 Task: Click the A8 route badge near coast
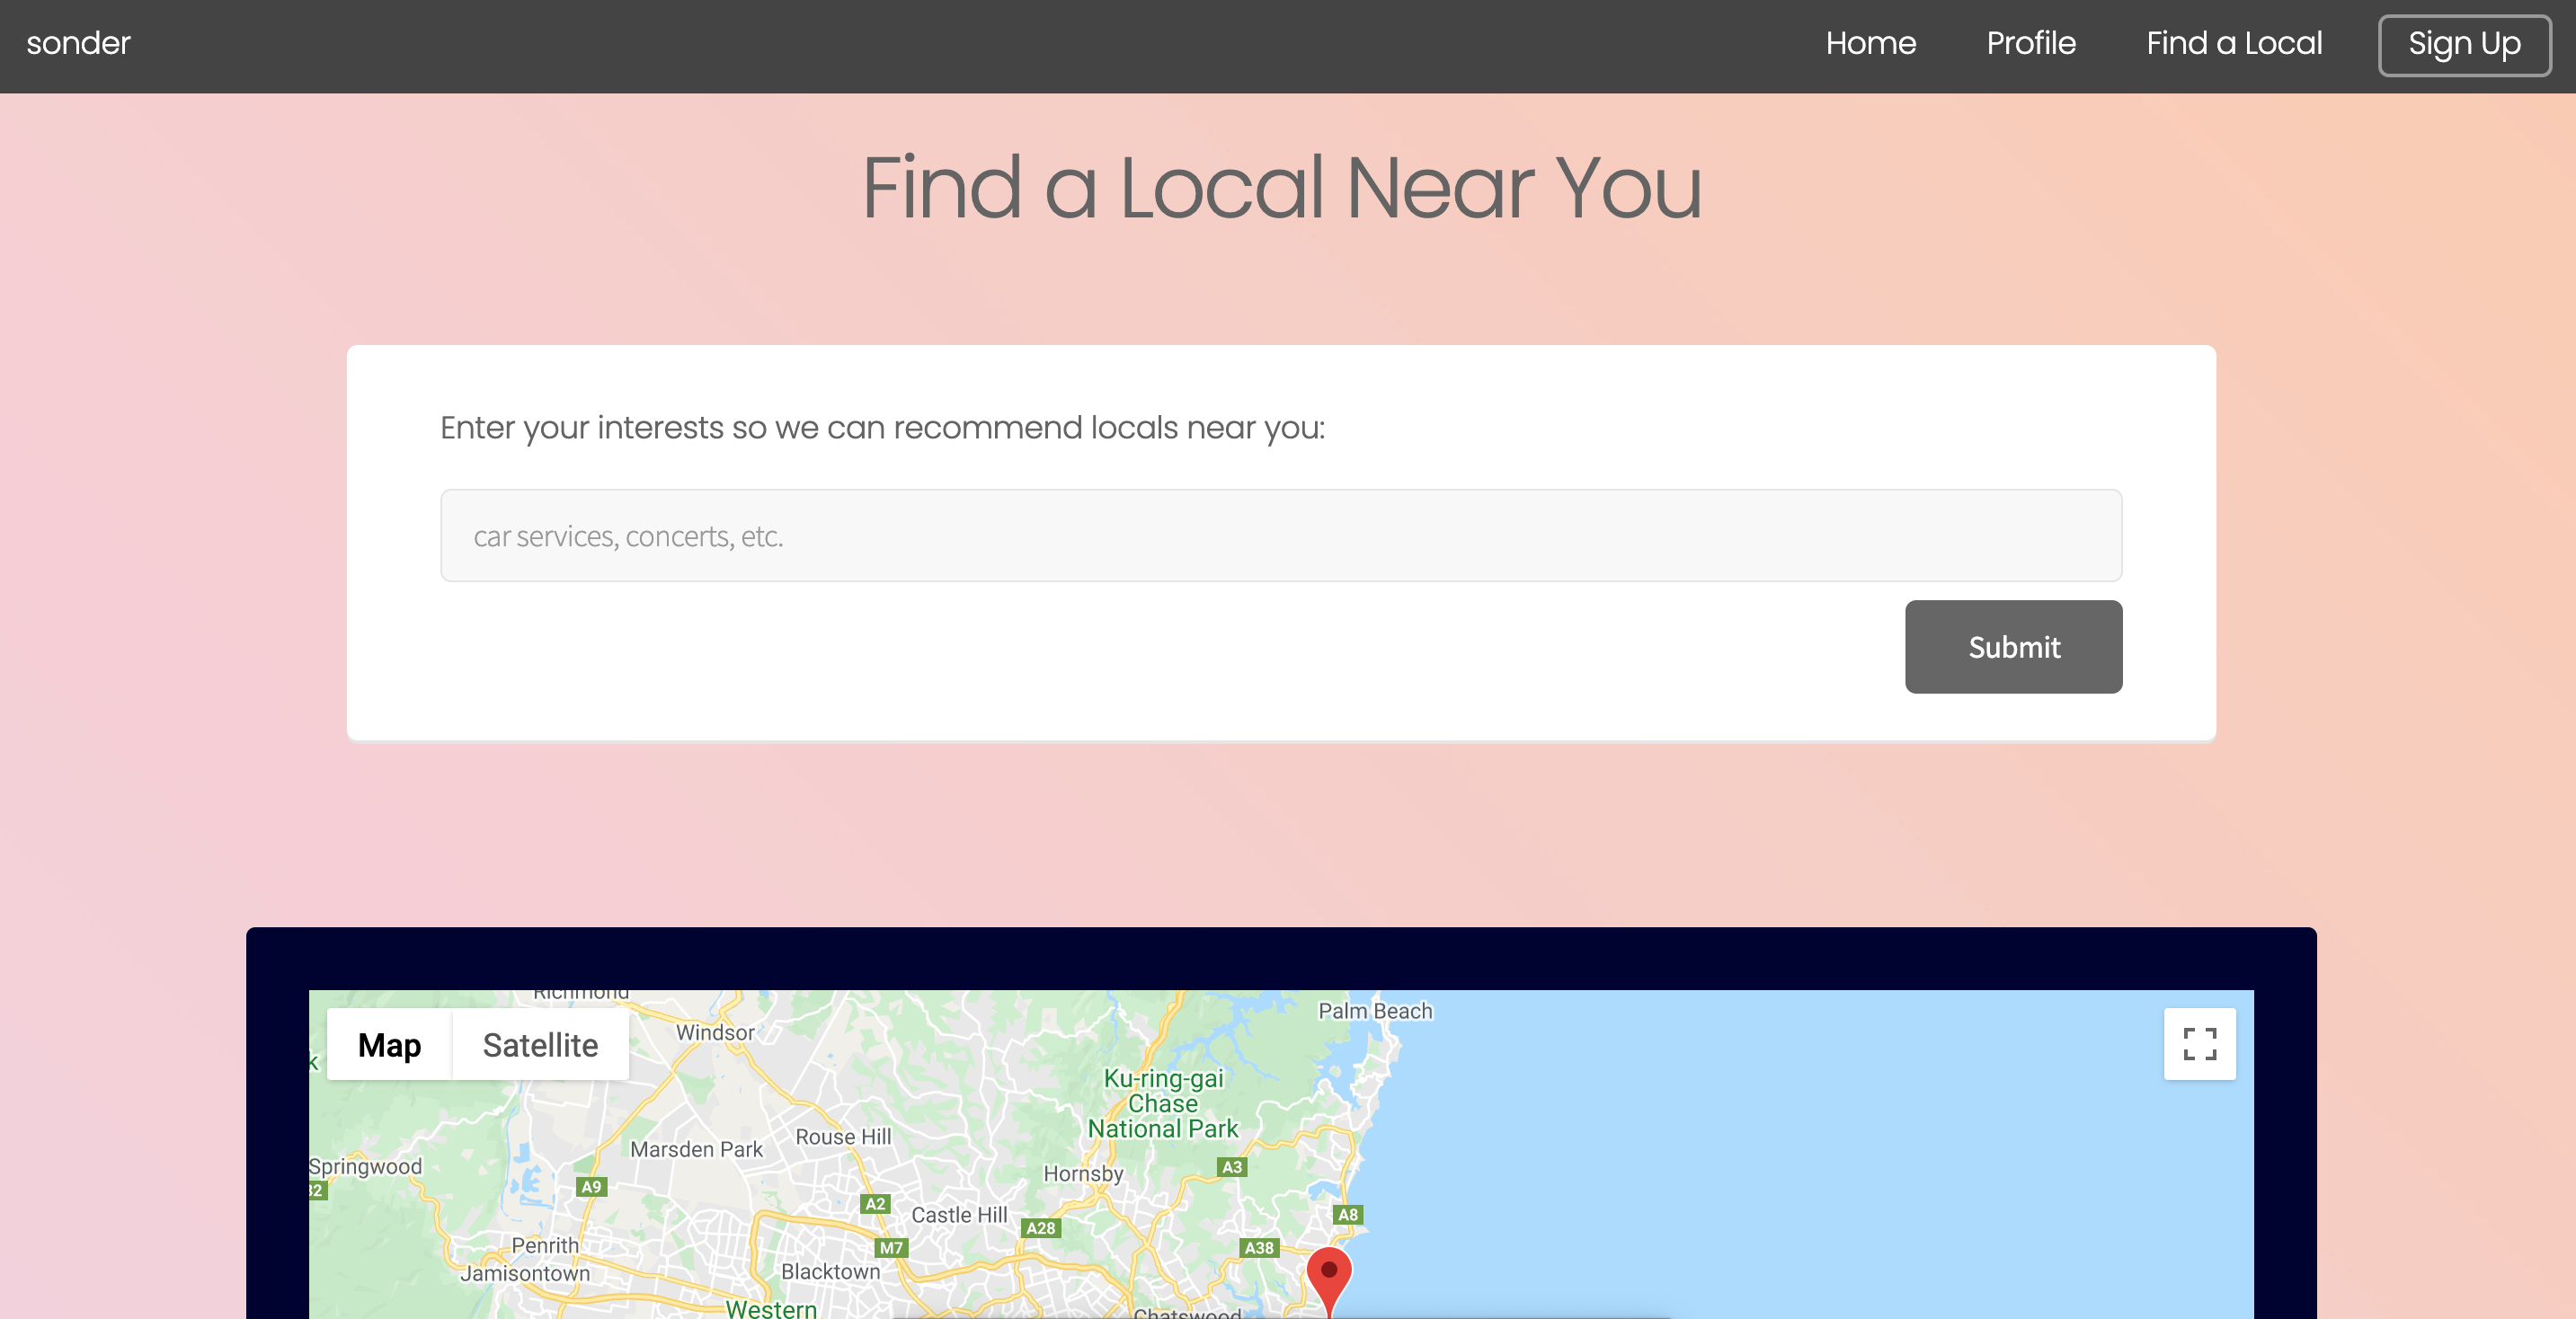pos(1348,1215)
